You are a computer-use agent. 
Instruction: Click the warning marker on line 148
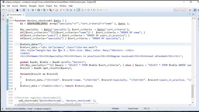(7, 24)
